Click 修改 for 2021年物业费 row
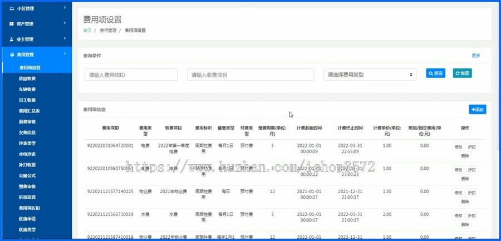Viewport: 501px width, 241px height. point(458,193)
